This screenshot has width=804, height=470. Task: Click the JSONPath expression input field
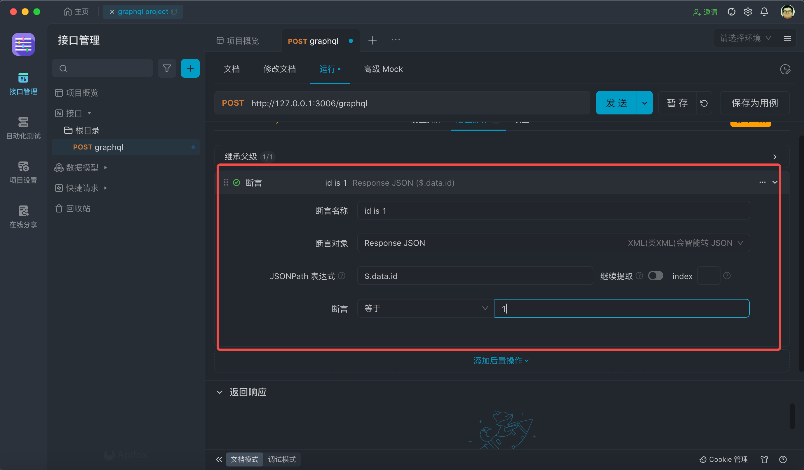475,276
